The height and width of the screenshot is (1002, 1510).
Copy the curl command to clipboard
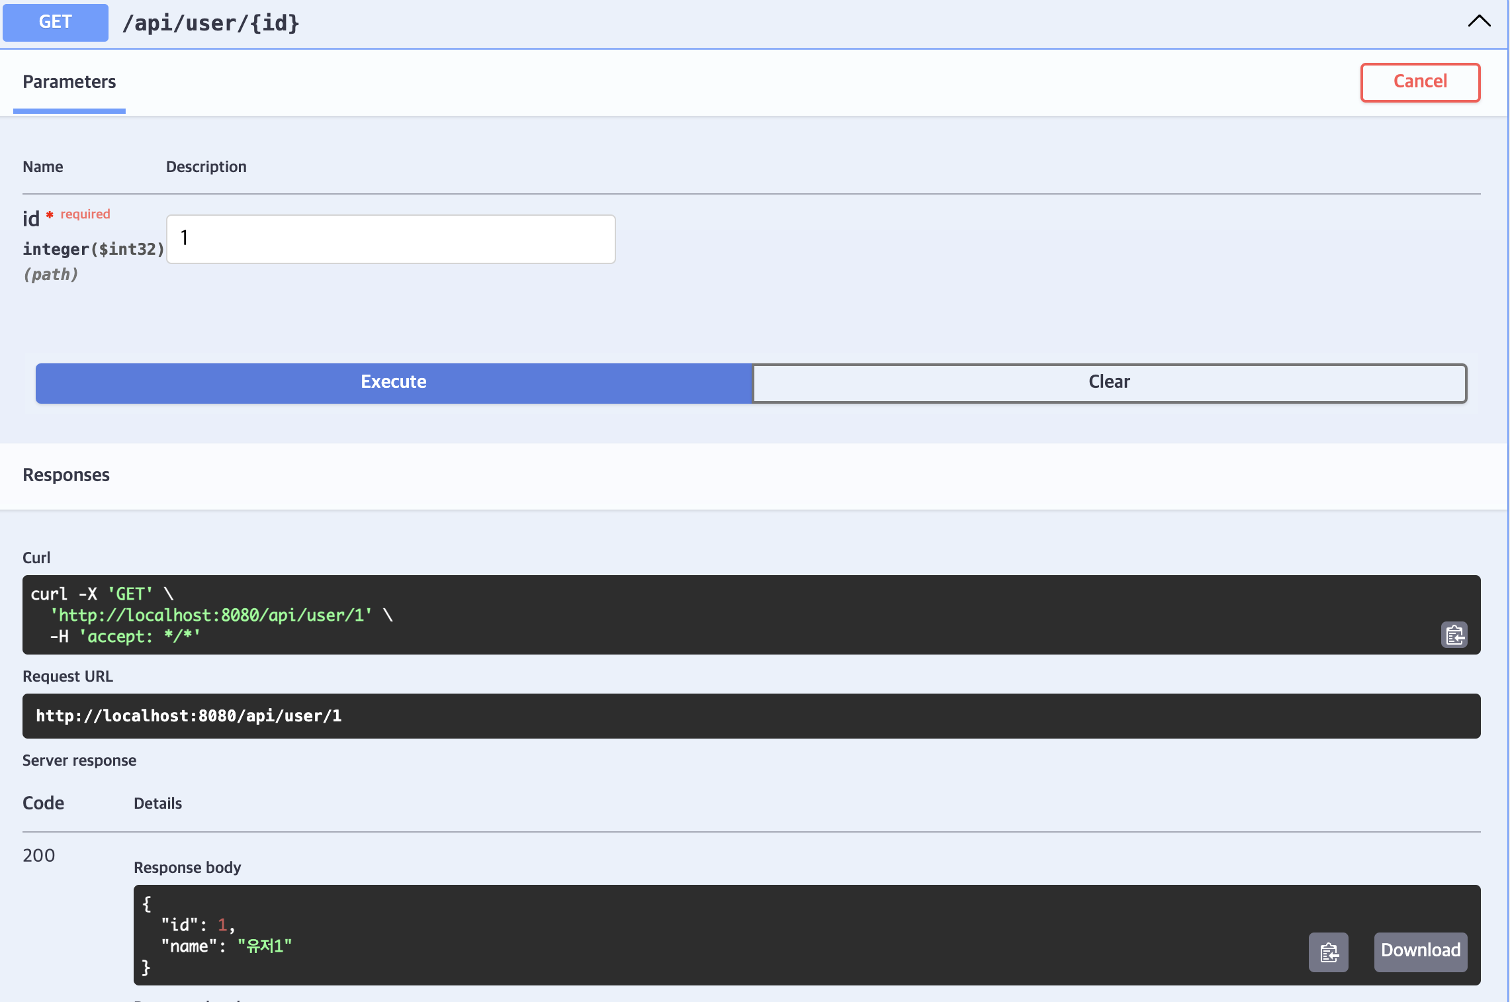coord(1454,635)
